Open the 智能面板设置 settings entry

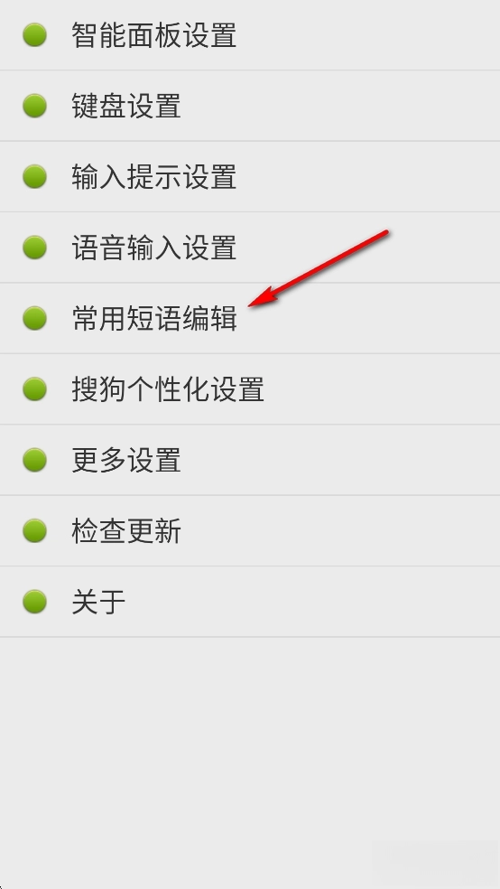[x=250, y=35]
